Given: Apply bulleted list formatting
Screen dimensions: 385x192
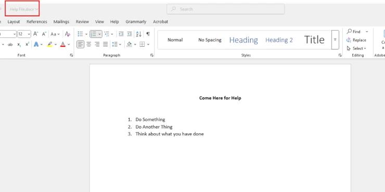Looking at the screenshot, I should click(80, 34).
